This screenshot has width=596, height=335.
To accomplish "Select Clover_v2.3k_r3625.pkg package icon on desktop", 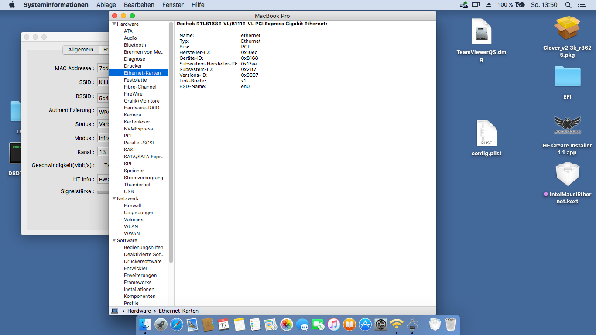I will pyautogui.click(x=567, y=28).
